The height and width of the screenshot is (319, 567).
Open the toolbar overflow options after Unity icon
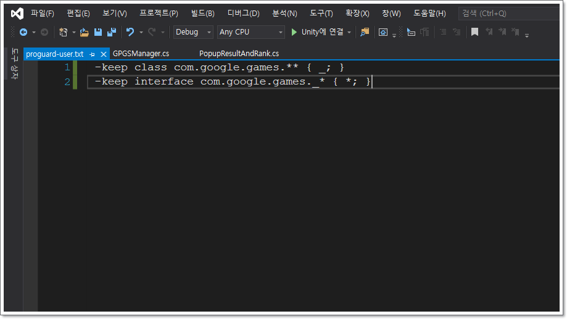click(394, 35)
